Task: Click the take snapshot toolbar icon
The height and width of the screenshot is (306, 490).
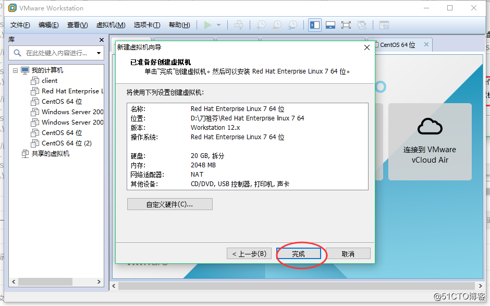Action: (x=261, y=25)
